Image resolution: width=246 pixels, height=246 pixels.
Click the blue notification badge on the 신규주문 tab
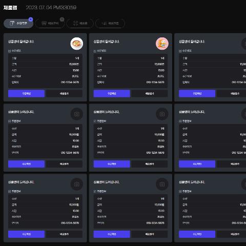[31, 19]
